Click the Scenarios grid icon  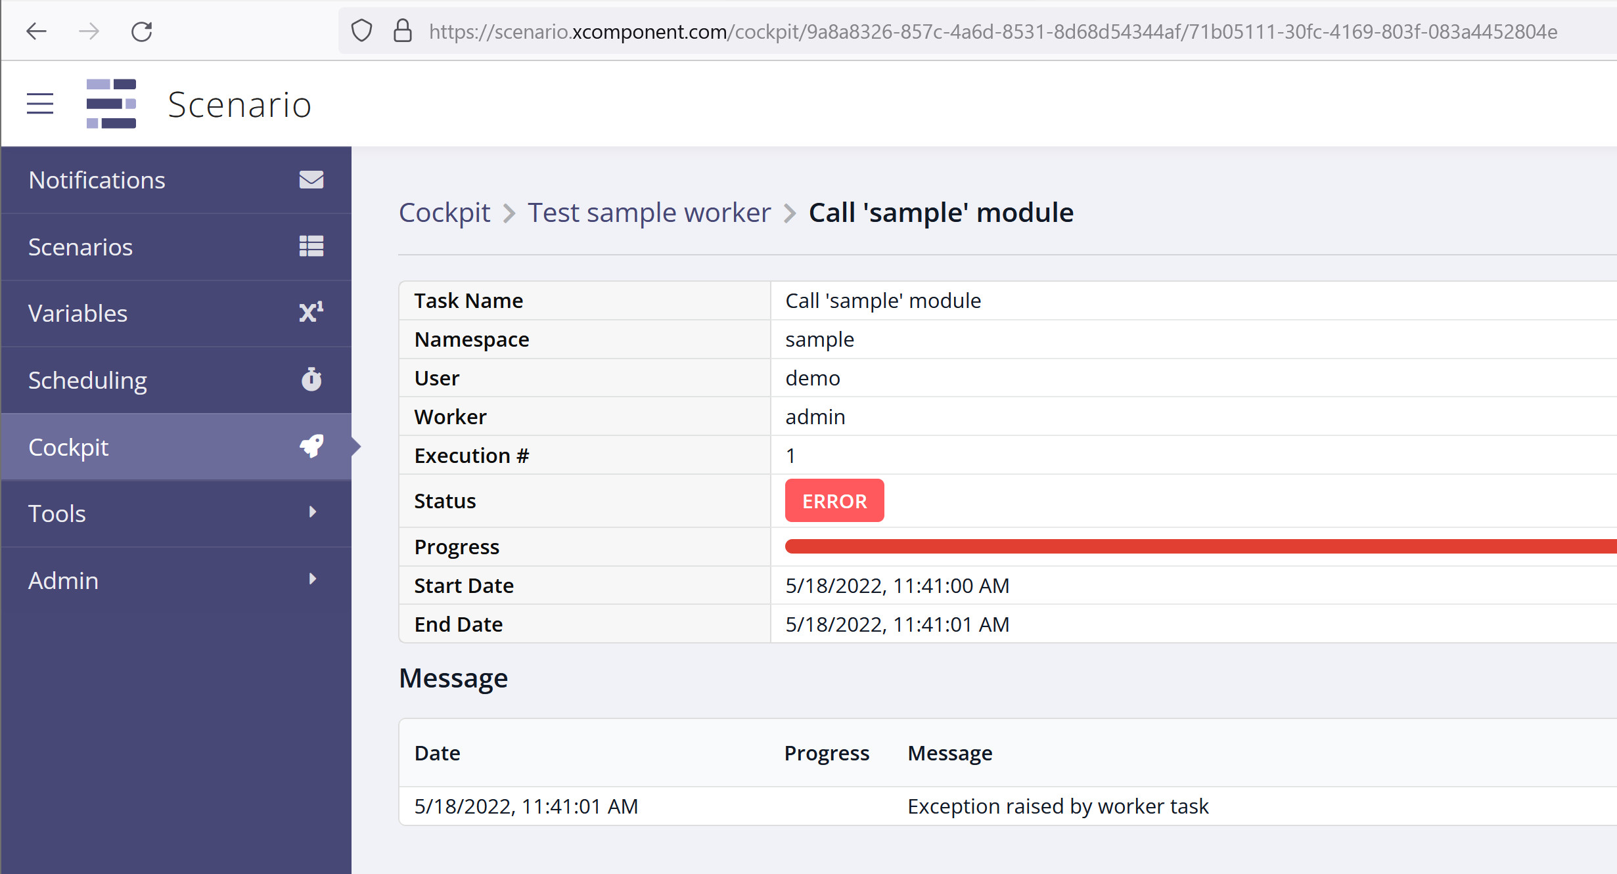[312, 246]
